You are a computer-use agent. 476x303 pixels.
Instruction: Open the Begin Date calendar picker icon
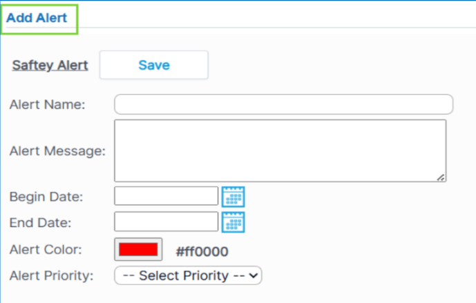[x=234, y=197]
